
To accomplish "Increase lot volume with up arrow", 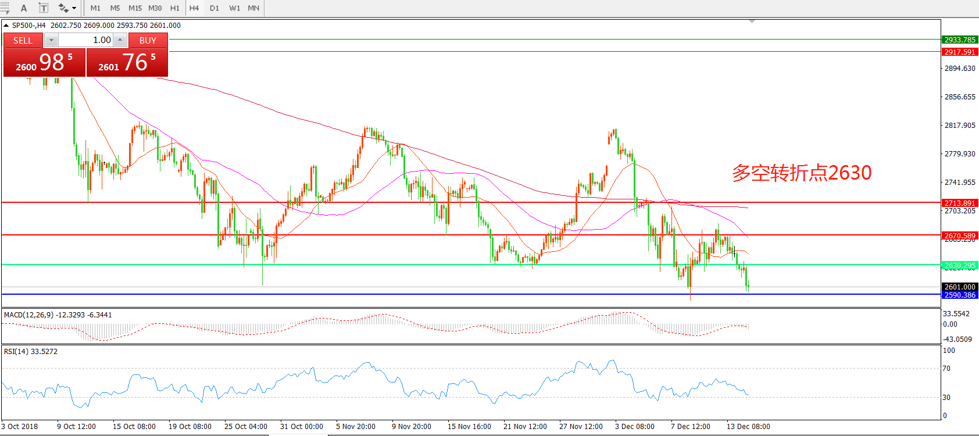I will [x=120, y=40].
